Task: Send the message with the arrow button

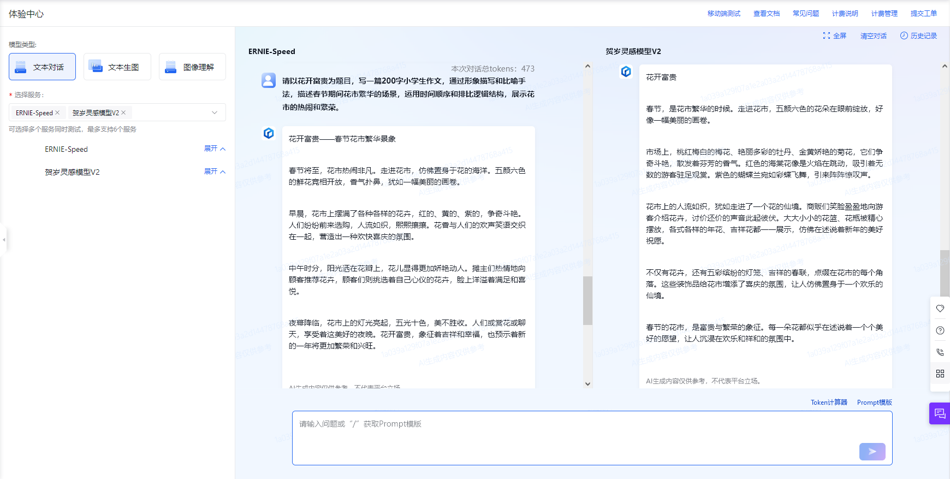Action: [872, 452]
